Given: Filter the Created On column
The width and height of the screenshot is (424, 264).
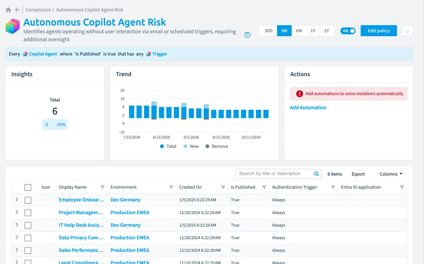Looking at the screenshot, I should [x=223, y=187].
